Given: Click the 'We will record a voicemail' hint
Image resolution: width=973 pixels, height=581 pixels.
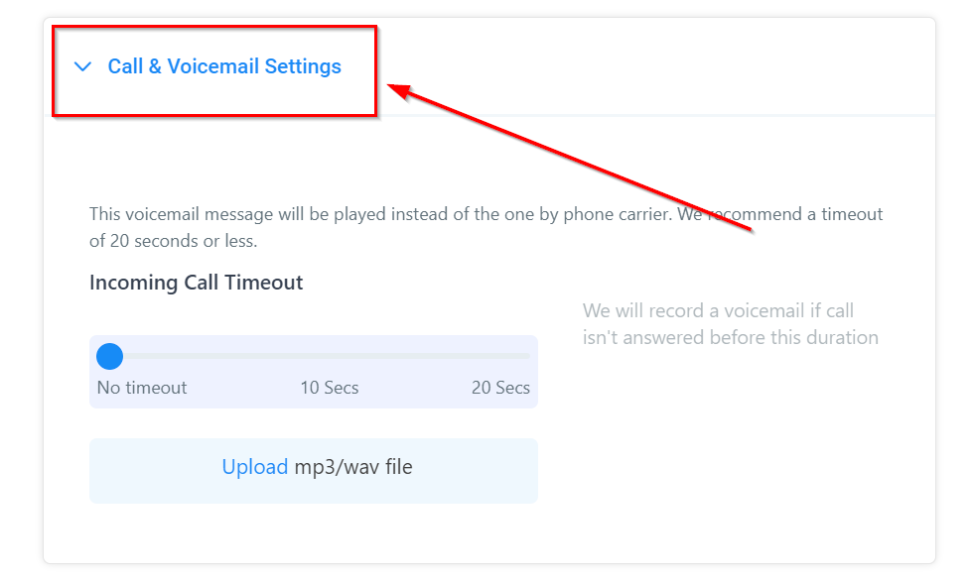Looking at the screenshot, I should [718, 311].
